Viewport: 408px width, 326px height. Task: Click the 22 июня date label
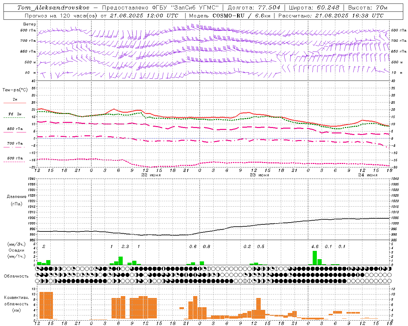pyautogui.click(x=151, y=175)
